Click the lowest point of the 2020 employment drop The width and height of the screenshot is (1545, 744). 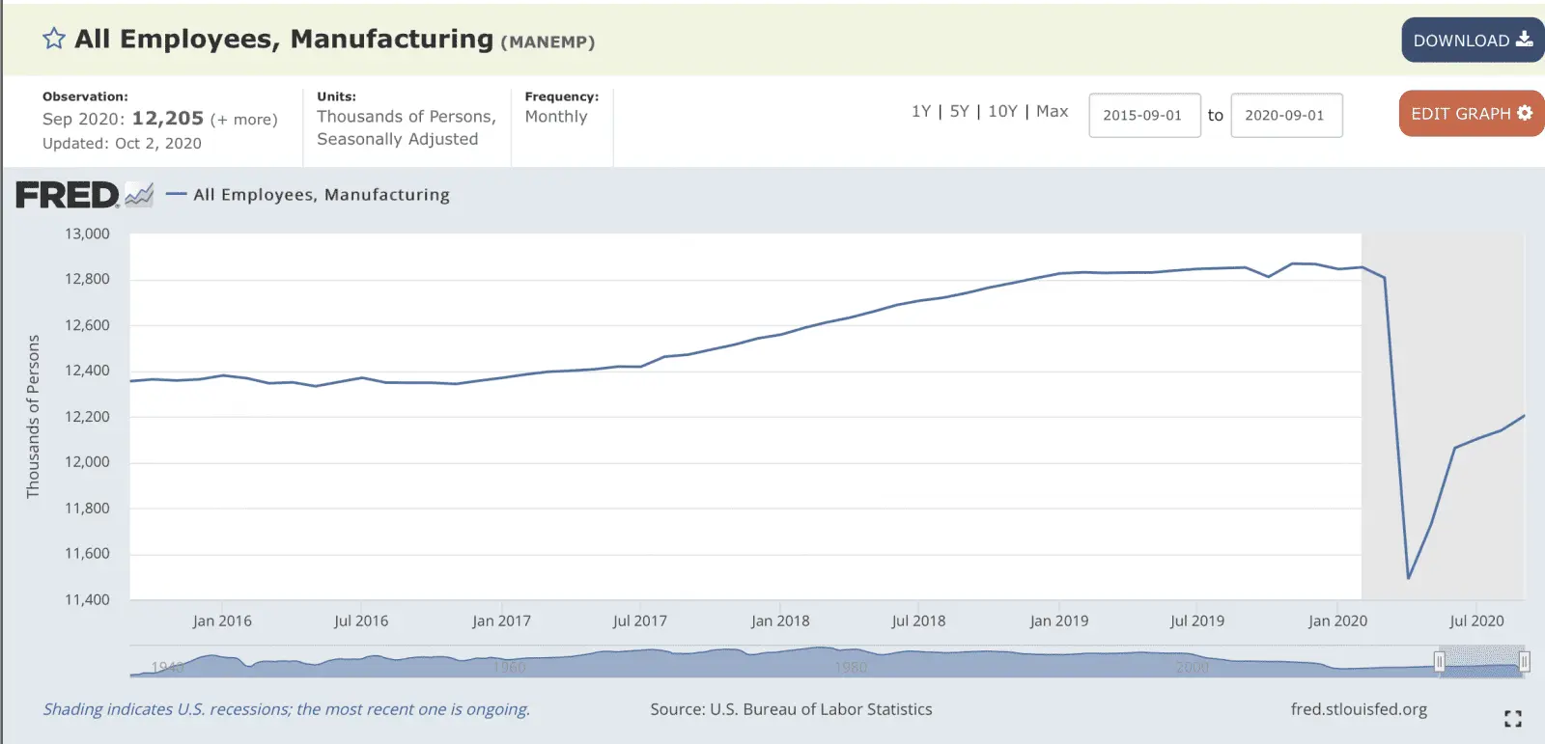[1409, 578]
